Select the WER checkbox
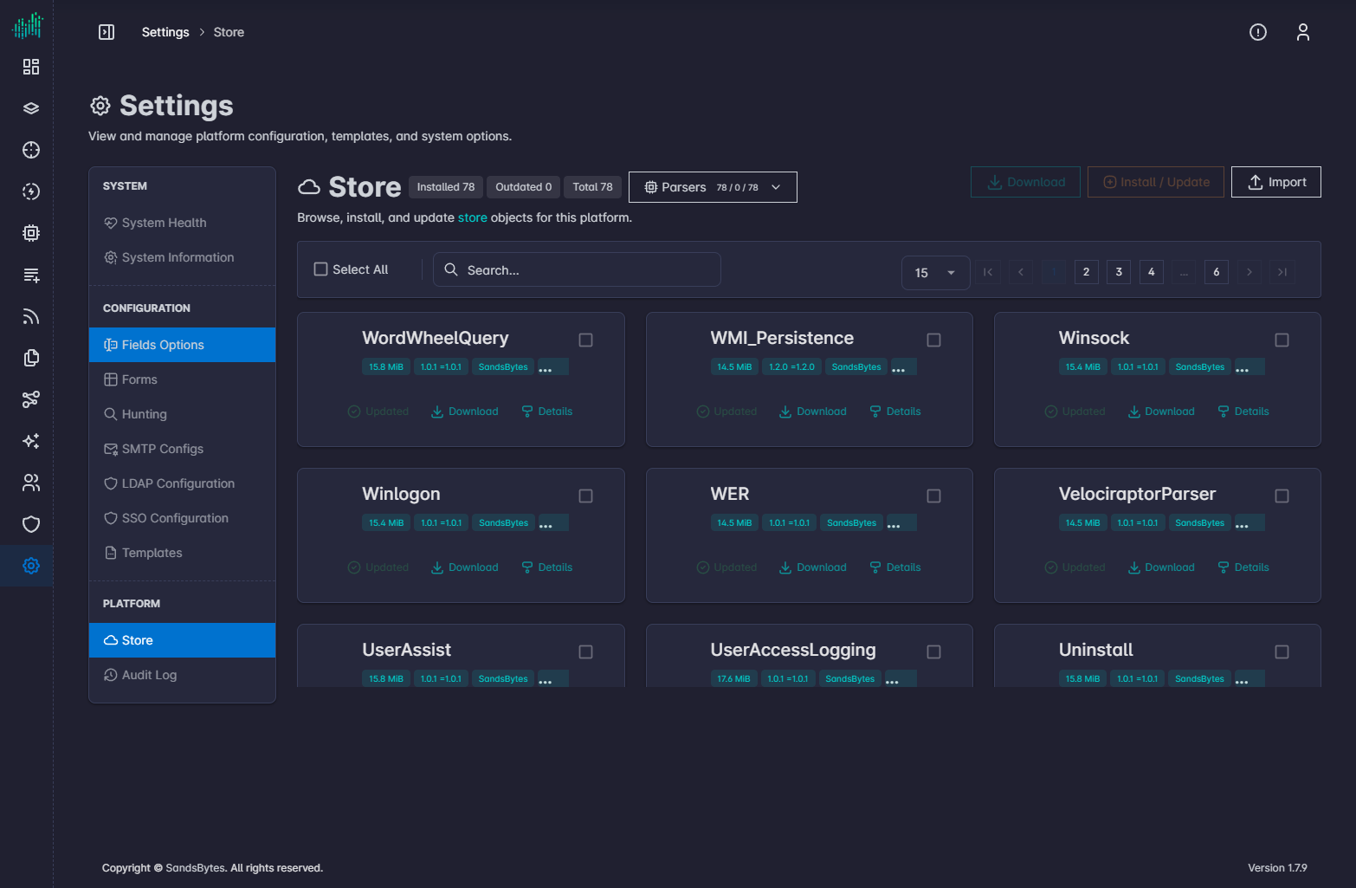Image resolution: width=1356 pixels, height=888 pixels. tap(933, 496)
